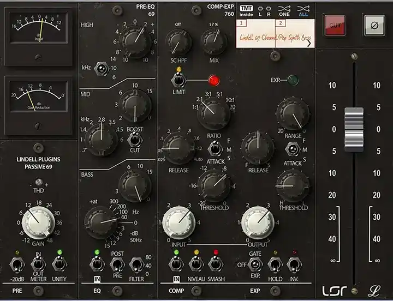Click the red limit LED indicator

pyautogui.click(x=214, y=81)
